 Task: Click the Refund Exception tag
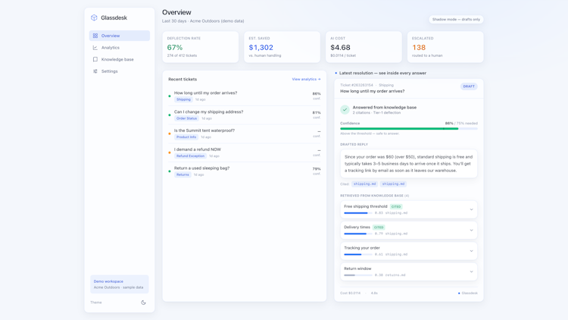(191, 156)
